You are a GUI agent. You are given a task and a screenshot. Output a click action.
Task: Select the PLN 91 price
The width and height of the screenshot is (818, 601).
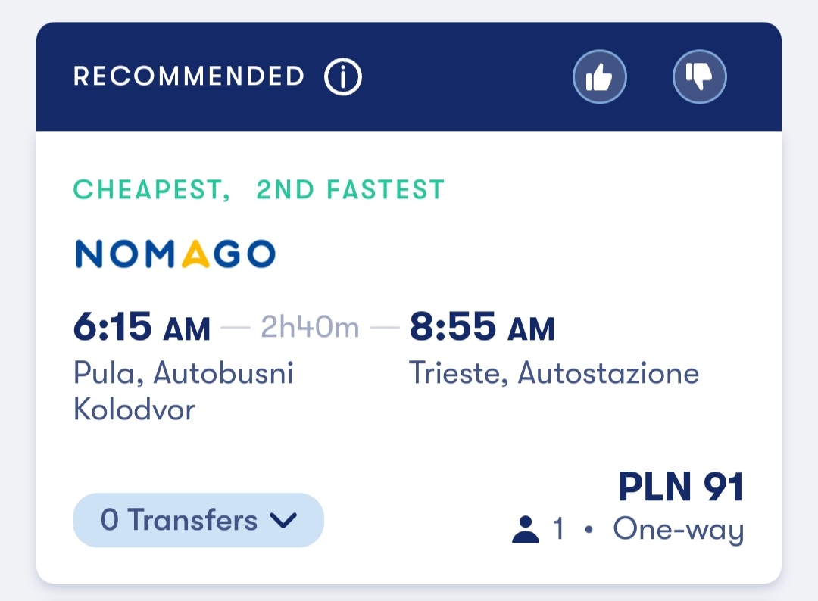click(x=681, y=487)
